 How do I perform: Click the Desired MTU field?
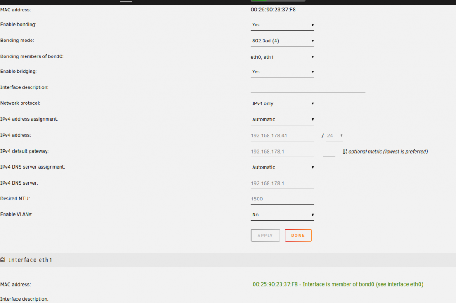[282, 199]
